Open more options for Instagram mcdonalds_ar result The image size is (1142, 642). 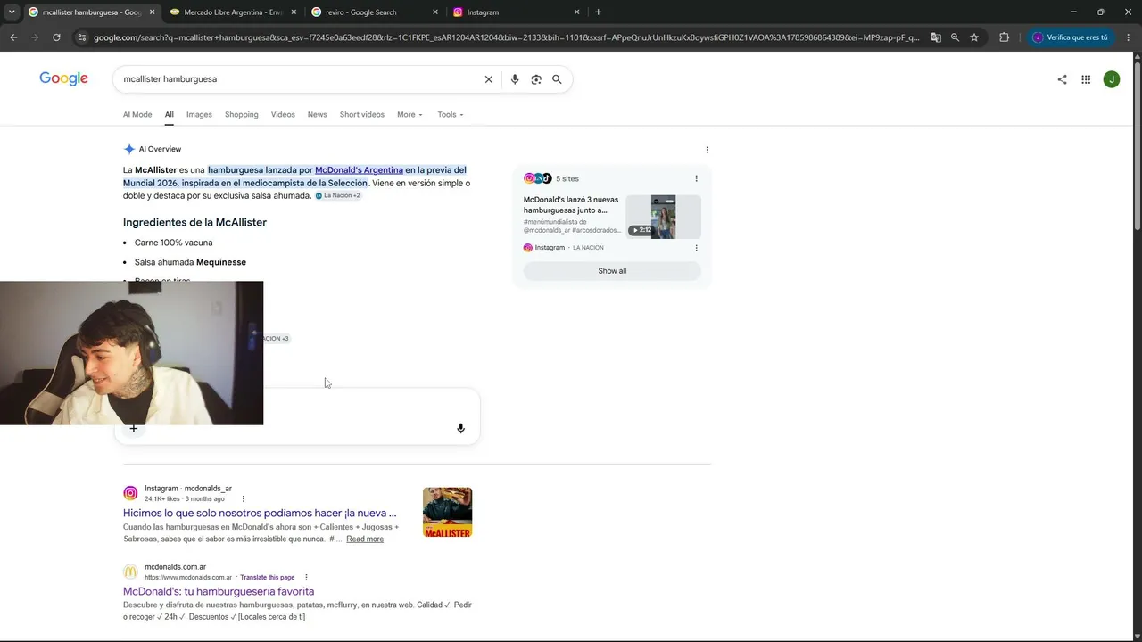click(x=244, y=499)
